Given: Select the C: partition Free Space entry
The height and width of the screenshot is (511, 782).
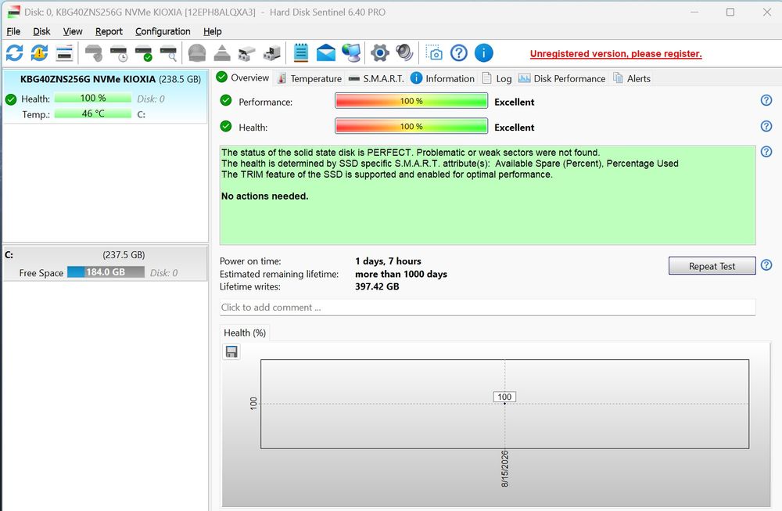Looking at the screenshot, I should [106, 264].
